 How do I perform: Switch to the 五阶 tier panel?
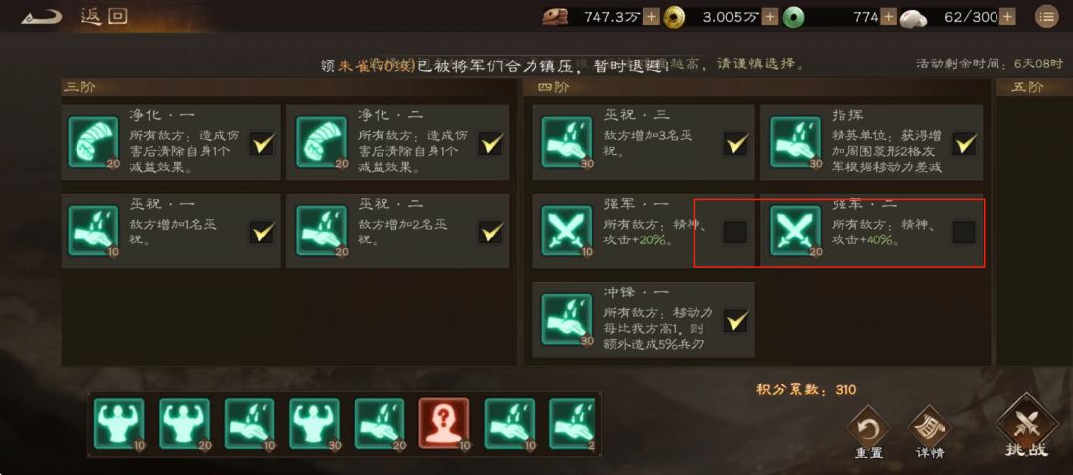1028,87
